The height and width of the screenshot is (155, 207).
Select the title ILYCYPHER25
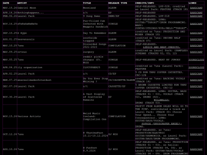pos(92,67)
